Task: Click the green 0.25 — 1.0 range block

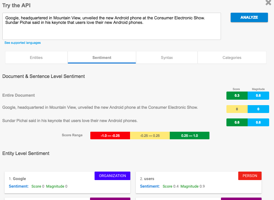Action: 189,136
